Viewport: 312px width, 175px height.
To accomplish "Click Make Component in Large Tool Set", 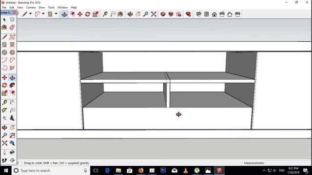I will click(x=12, y=19).
